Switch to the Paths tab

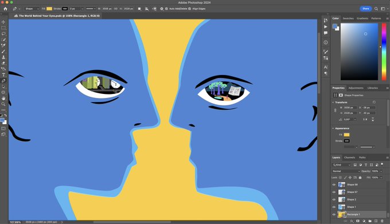pos(362,158)
